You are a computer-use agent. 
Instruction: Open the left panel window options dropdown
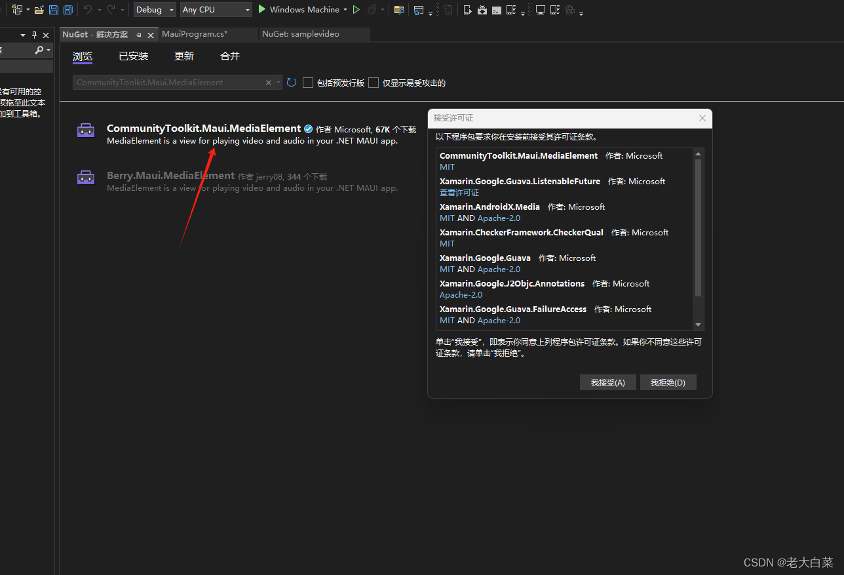(24, 35)
